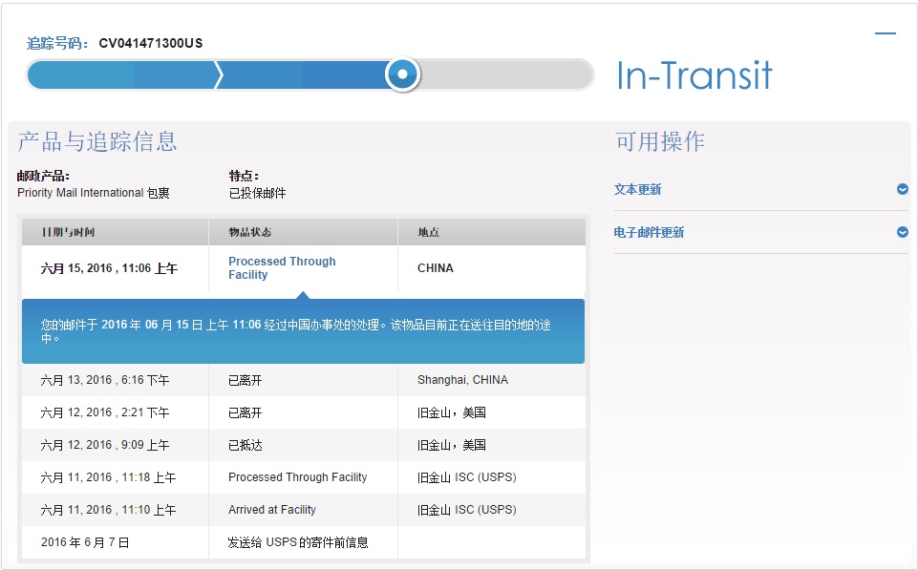The image size is (918, 570).
Task: Select the 六月 13, 2016, 6:16 下午 row date
Action: pyautogui.click(x=105, y=380)
